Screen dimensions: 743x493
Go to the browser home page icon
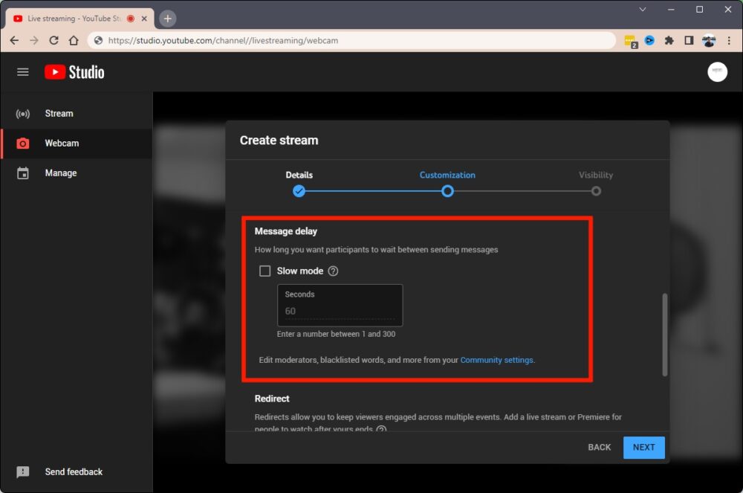[74, 41]
